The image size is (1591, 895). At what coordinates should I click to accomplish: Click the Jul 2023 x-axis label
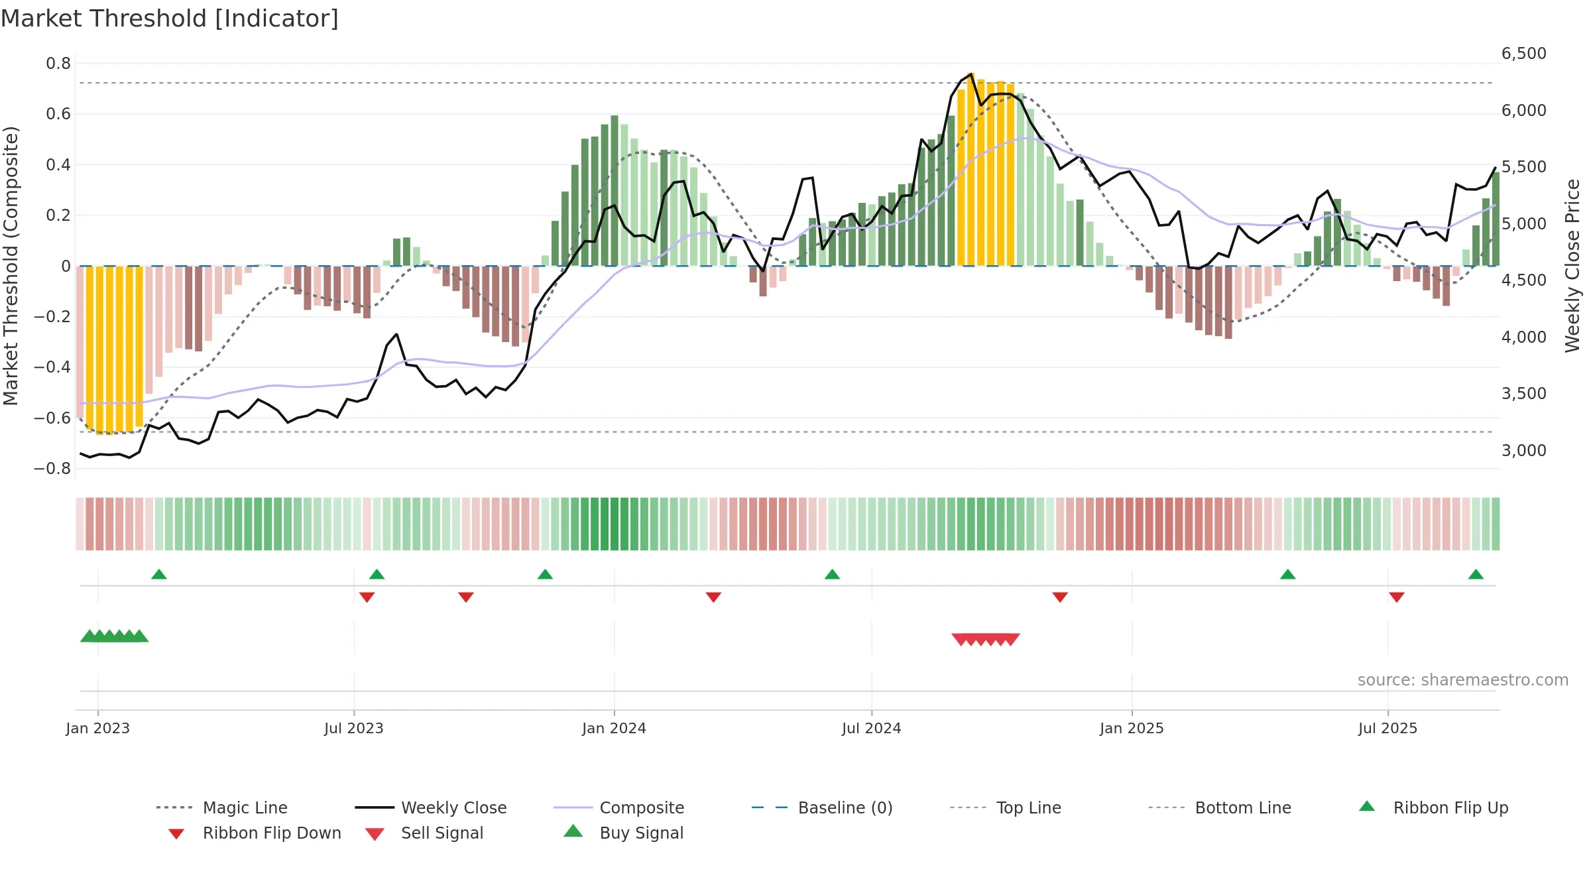(354, 728)
